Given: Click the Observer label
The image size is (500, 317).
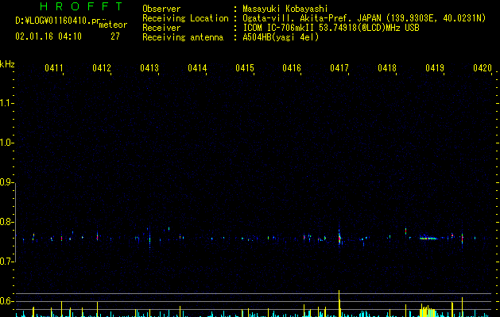Looking at the screenshot, I should tap(161, 9).
